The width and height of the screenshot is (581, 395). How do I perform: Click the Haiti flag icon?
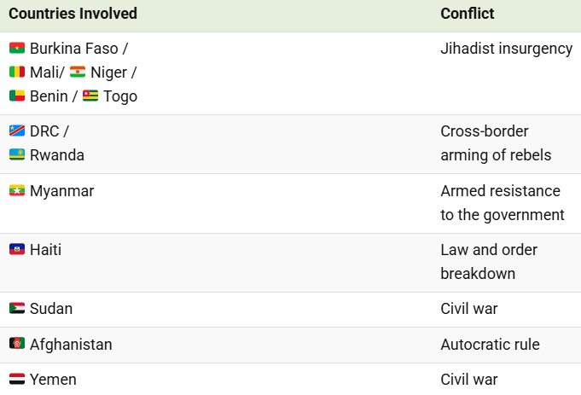click(17, 250)
